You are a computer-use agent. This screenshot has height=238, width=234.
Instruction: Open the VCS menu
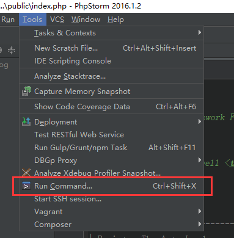pyautogui.click(x=57, y=20)
